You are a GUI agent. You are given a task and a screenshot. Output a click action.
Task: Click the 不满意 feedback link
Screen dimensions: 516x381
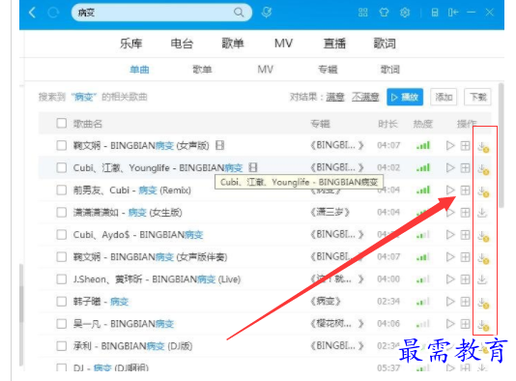pyautogui.click(x=365, y=97)
